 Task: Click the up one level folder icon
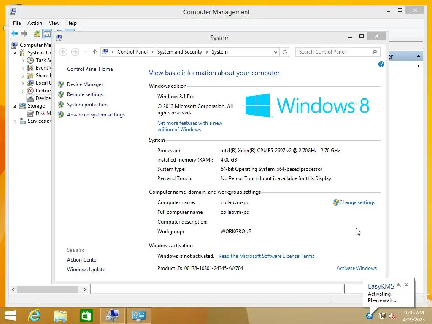pyautogui.click(x=37, y=34)
